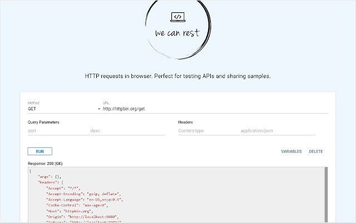Focus the URL field with httpbin.org/get
356x223 pixels.
click(215, 109)
